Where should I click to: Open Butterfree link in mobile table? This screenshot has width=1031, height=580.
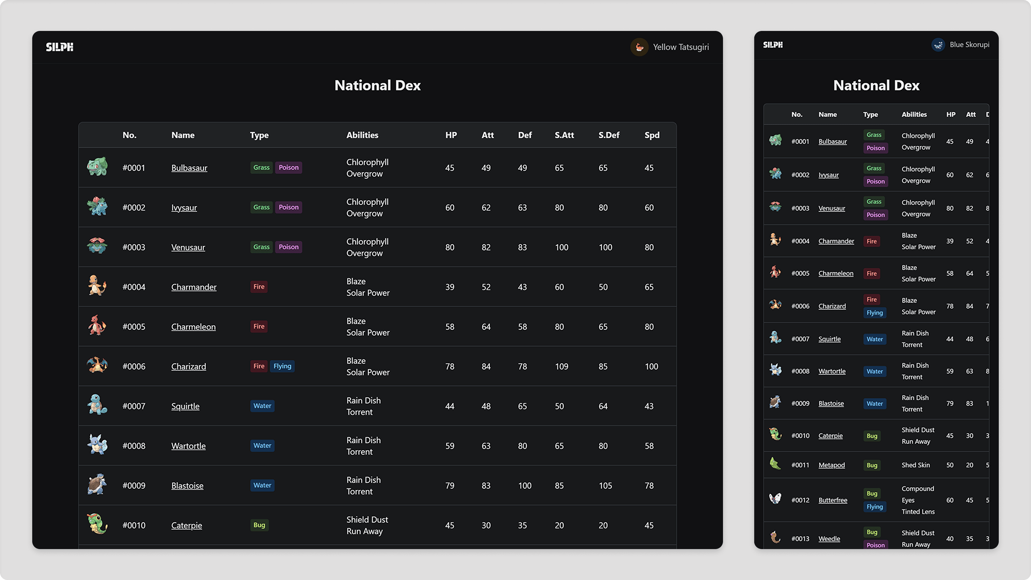[x=833, y=500]
